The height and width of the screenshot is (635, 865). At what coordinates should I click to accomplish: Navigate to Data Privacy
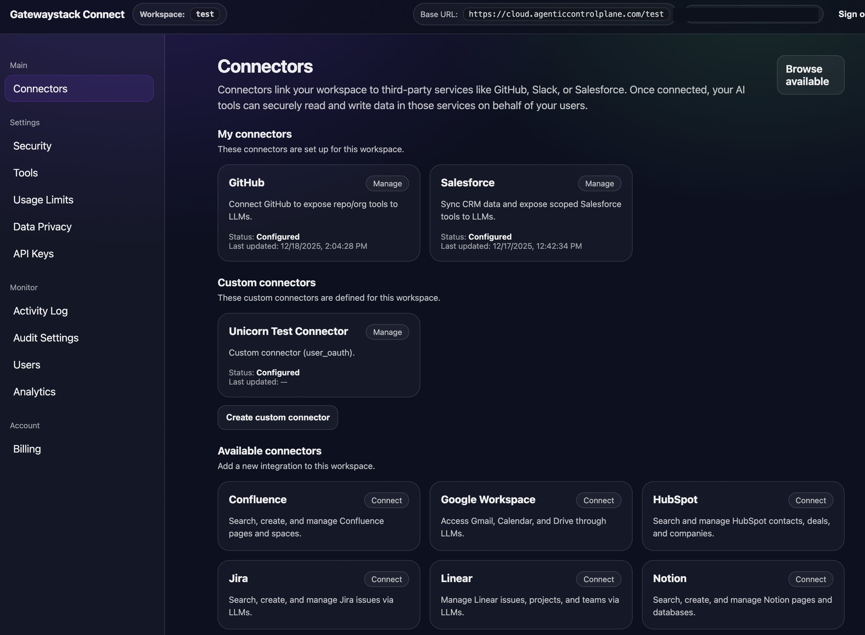point(42,227)
